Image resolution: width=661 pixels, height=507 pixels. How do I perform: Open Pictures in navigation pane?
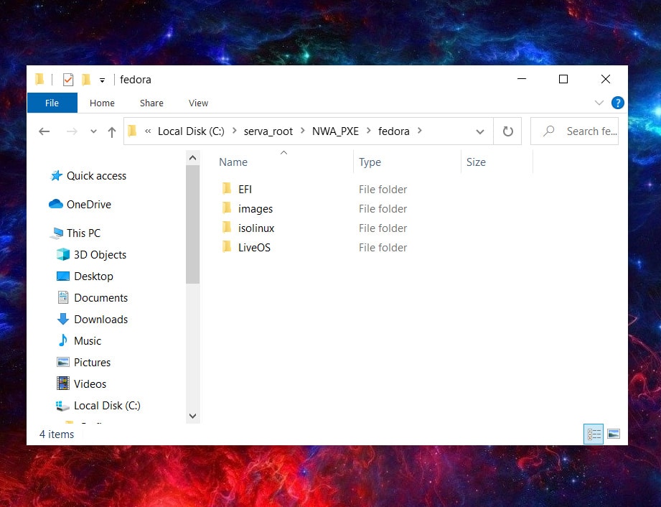pos(92,363)
